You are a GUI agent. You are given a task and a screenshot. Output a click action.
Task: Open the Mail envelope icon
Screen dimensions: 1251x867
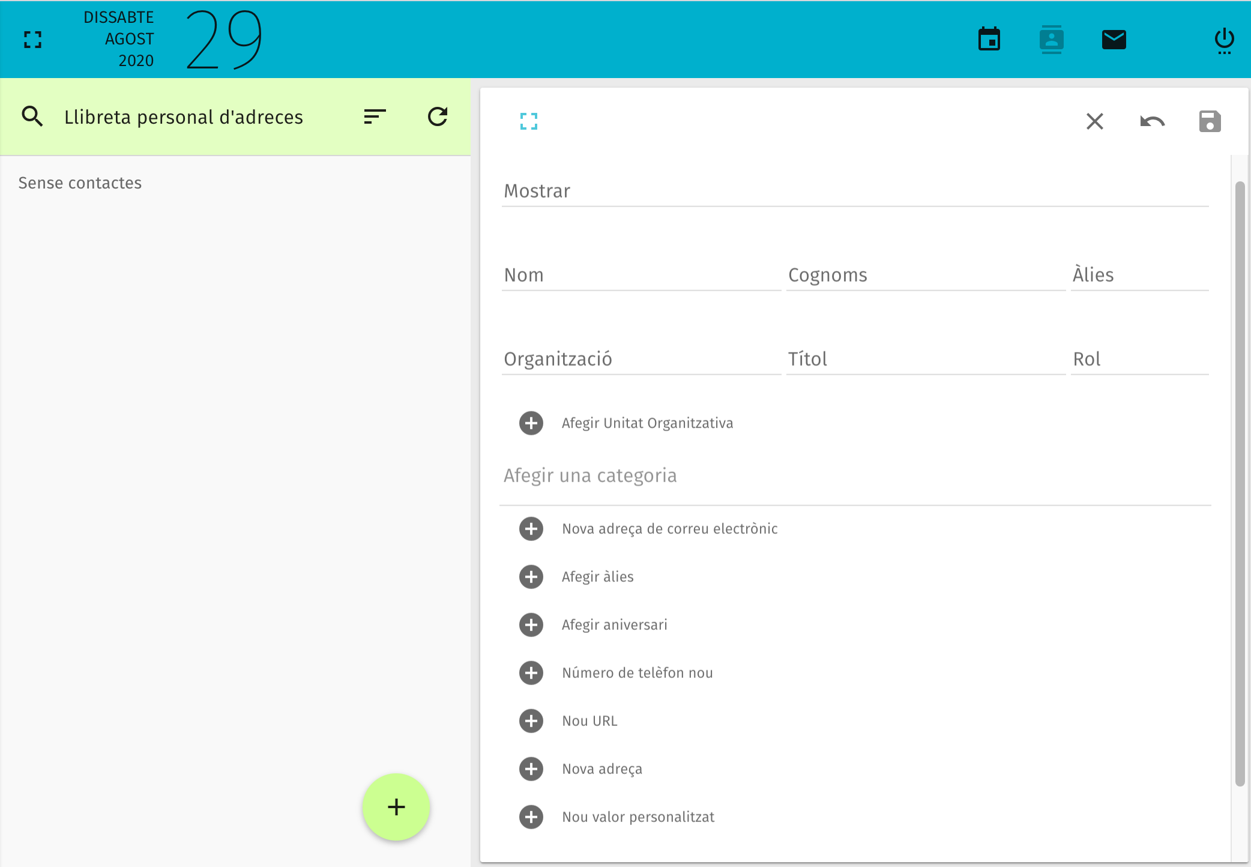(1114, 40)
